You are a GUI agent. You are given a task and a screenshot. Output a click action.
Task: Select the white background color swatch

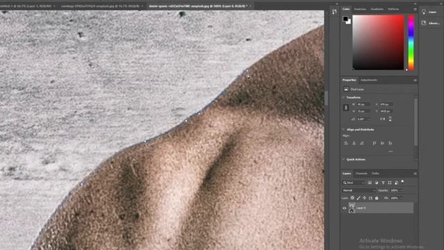click(349, 22)
